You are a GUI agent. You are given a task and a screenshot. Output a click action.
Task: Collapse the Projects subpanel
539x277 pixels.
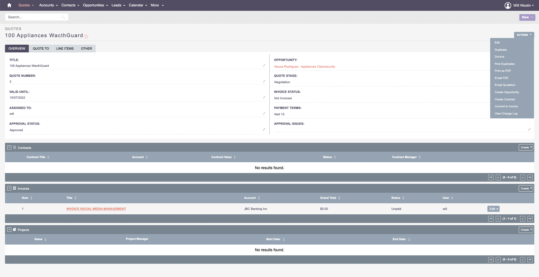click(9, 230)
